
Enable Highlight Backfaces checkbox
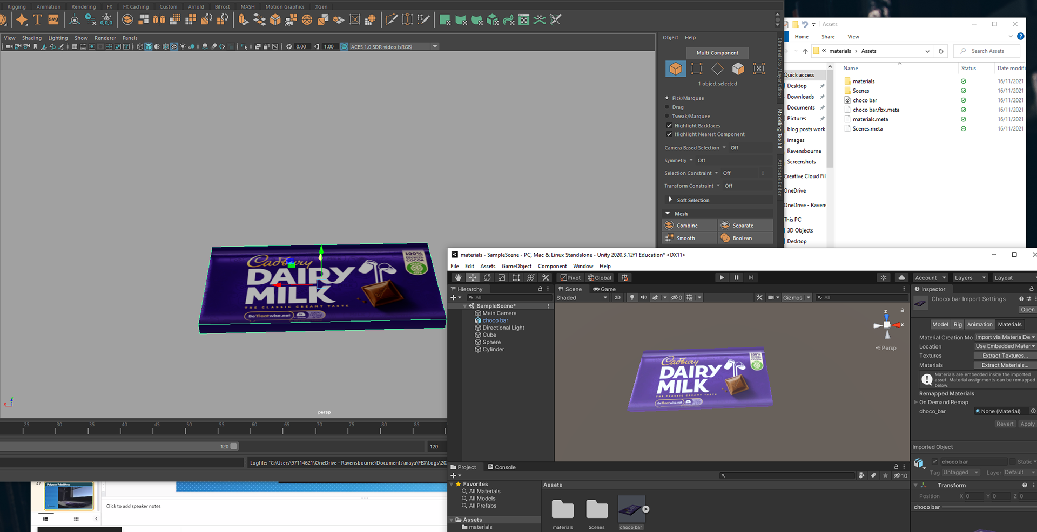[x=669, y=126]
